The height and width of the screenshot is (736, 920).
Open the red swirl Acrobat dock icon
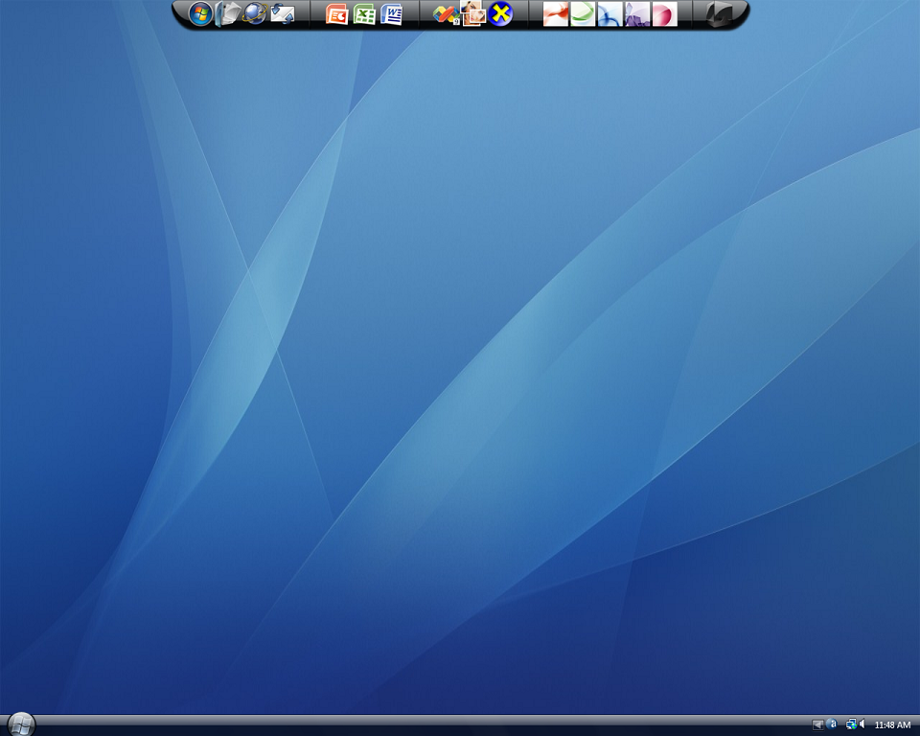pos(556,14)
